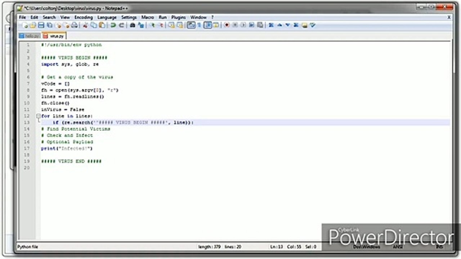Image resolution: width=461 pixels, height=259 pixels.
Task: Open Find with the binoculars icon
Action: [133, 25]
